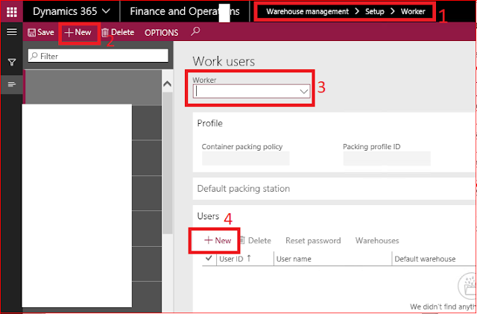This screenshot has height=314, width=477.
Task: Select the first record in the list
Action: pyautogui.click(x=92, y=88)
